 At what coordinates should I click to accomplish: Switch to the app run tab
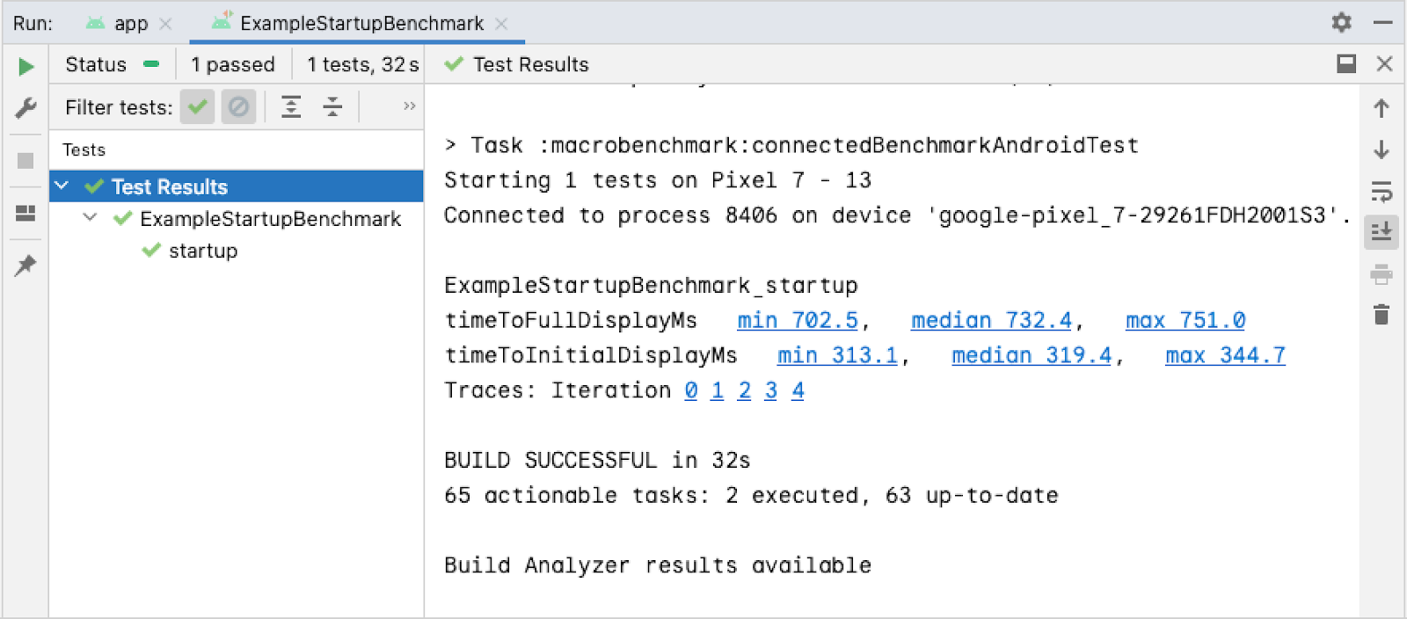point(130,24)
